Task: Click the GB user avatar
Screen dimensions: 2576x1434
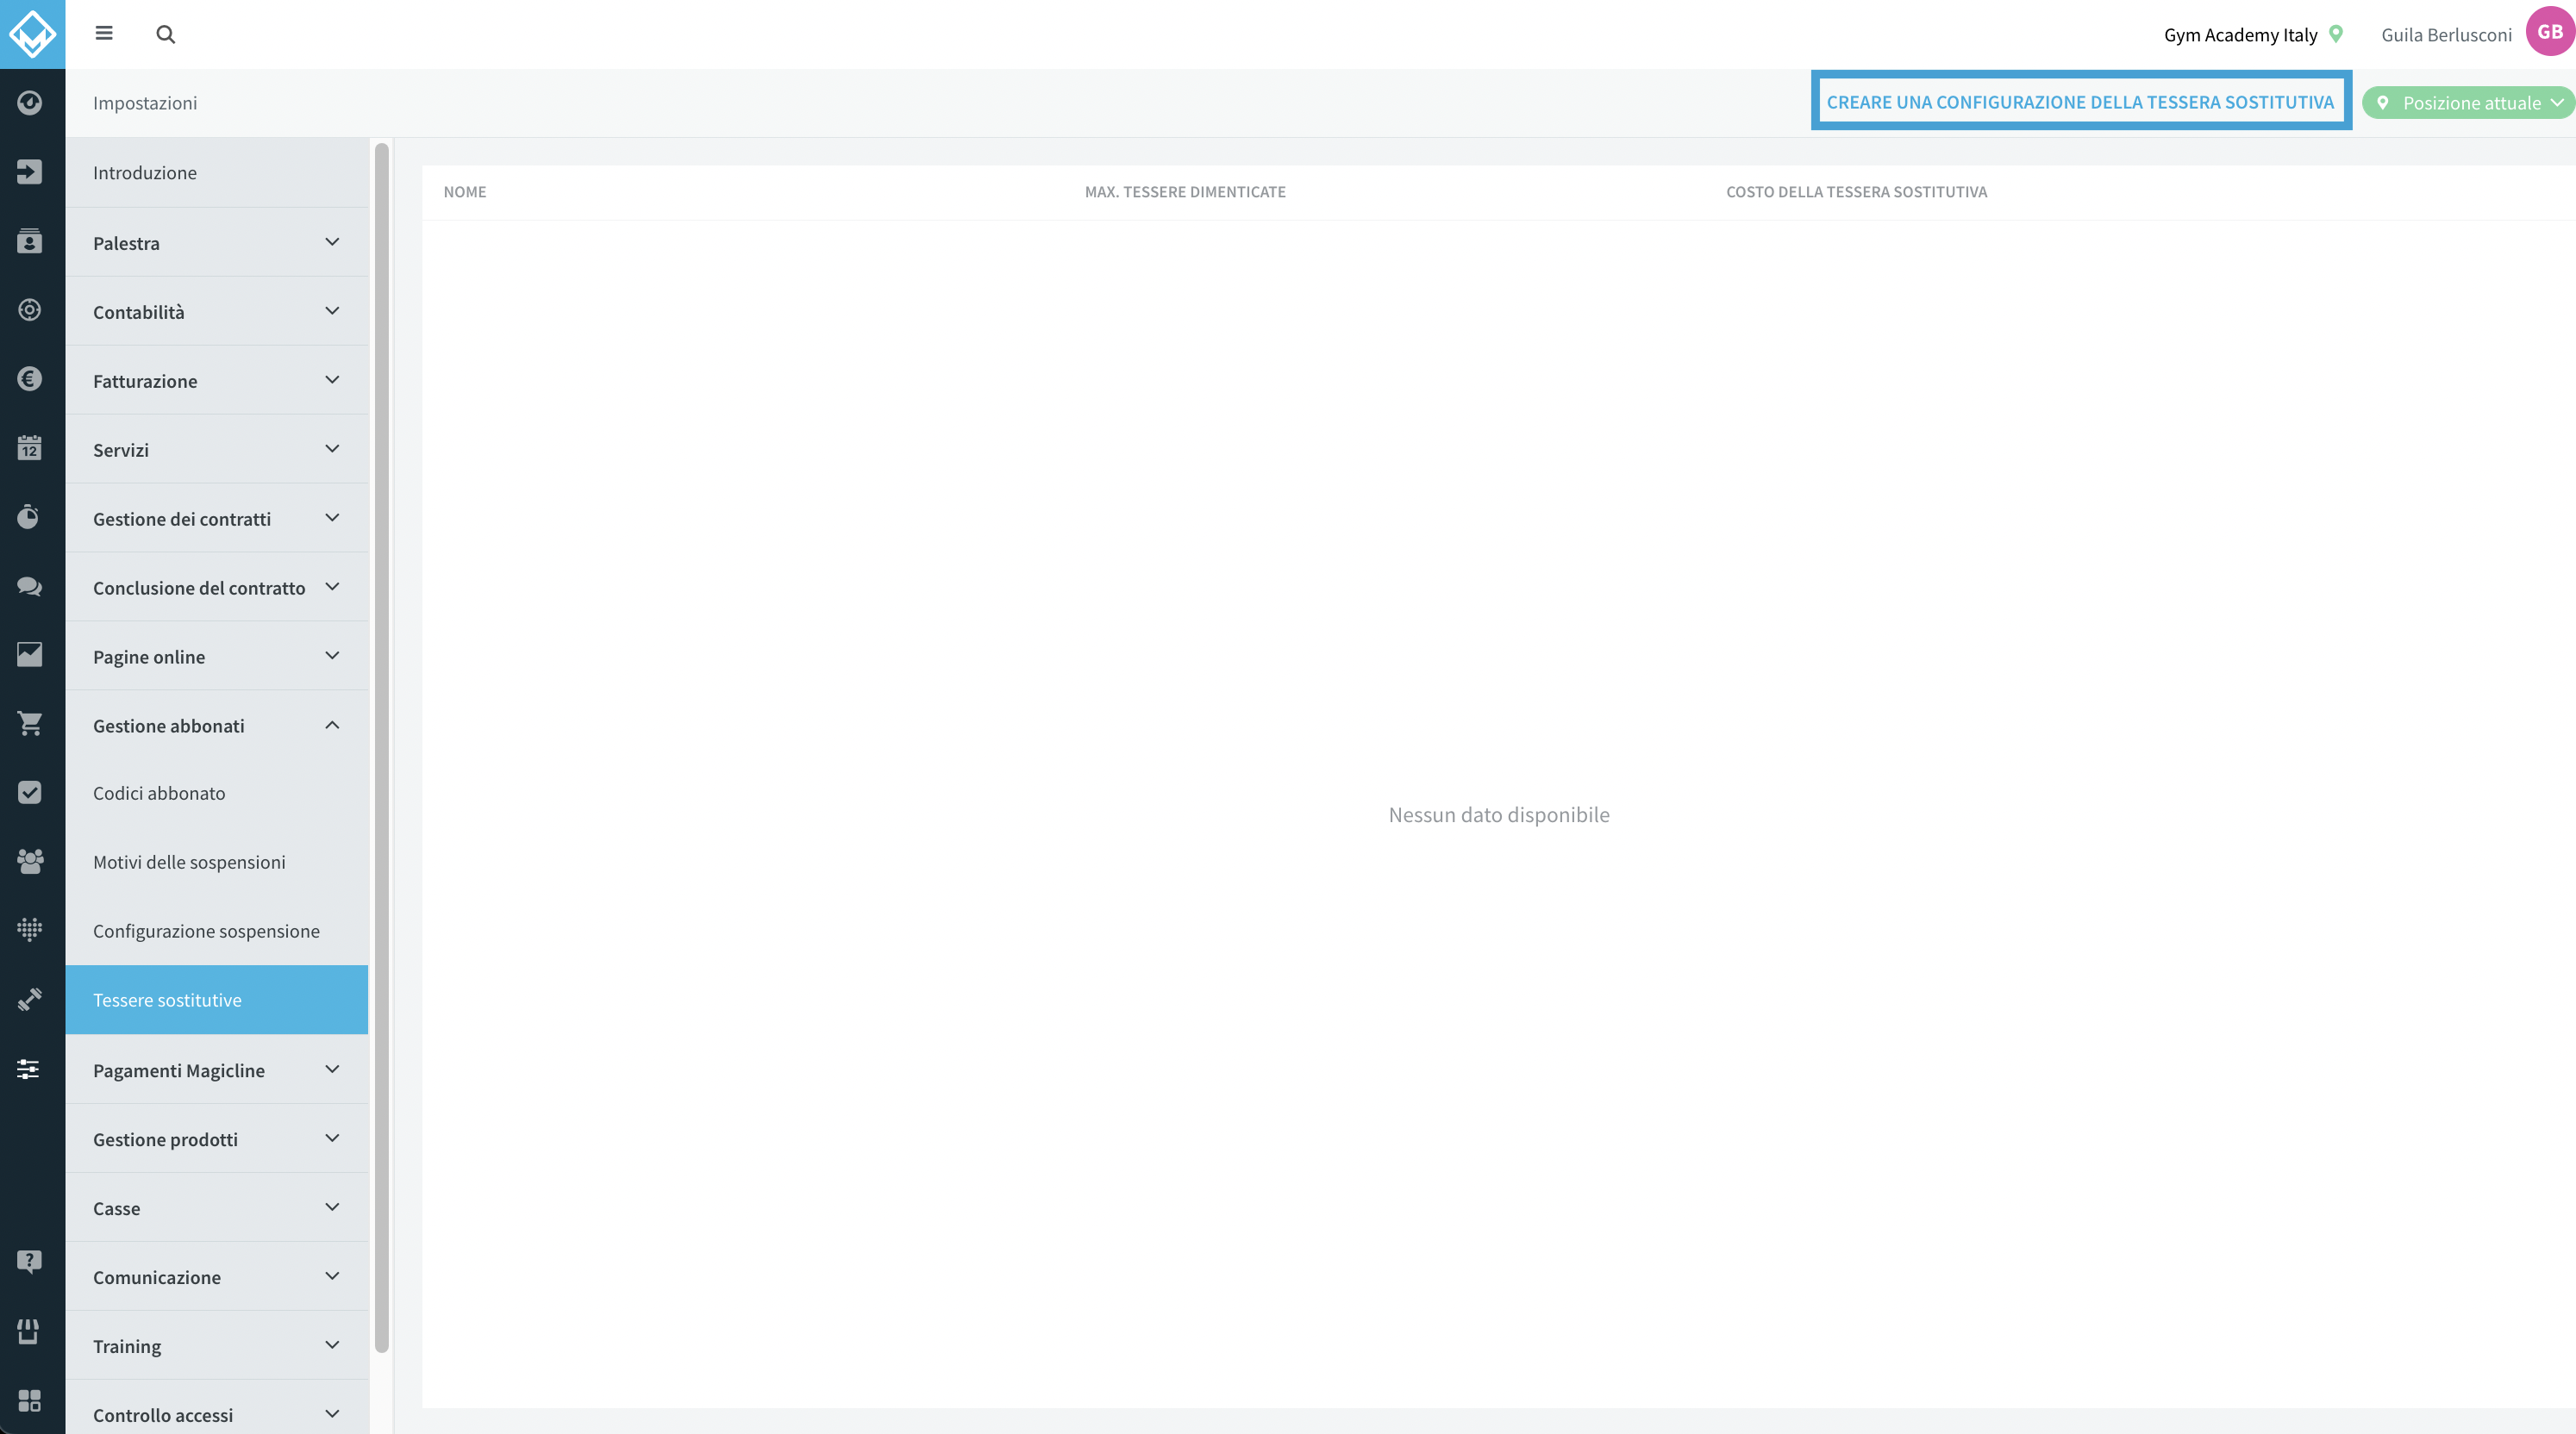Action: tap(2549, 32)
